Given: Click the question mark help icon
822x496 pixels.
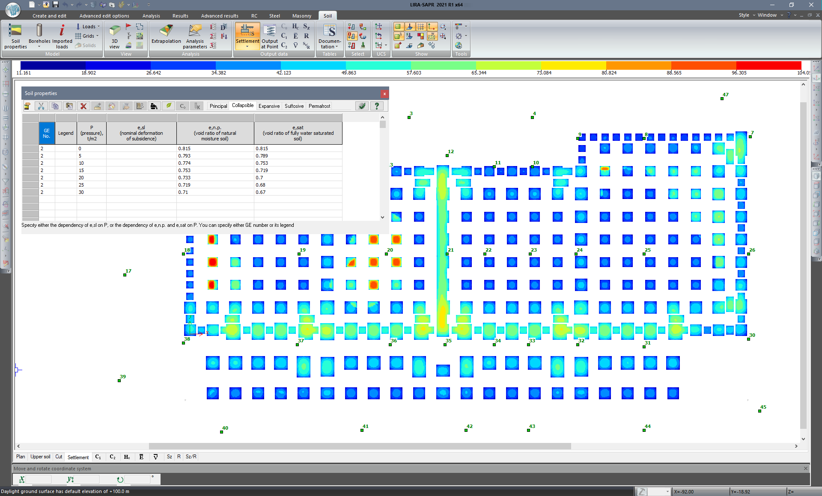Looking at the screenshot, I should (377, 106).
